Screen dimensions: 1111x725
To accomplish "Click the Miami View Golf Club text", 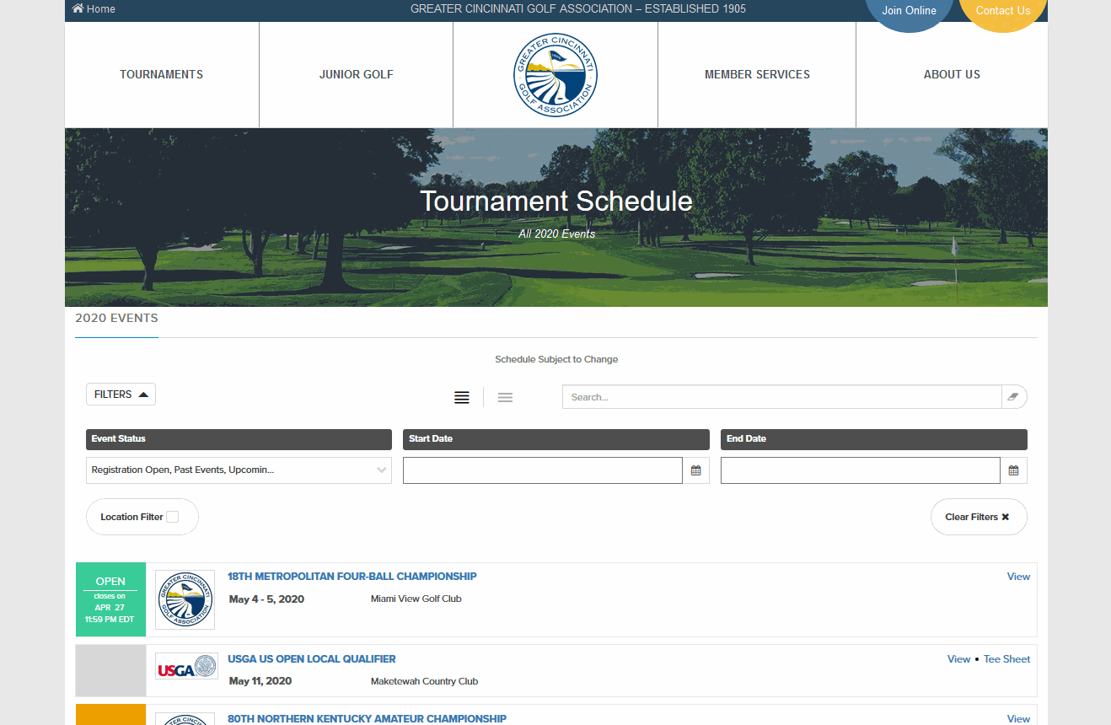I will pos(416,599).
